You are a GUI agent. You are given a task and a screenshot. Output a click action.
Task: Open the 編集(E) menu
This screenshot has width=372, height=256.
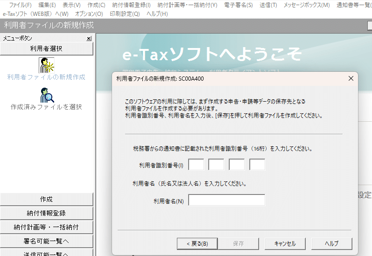point(47,5)
